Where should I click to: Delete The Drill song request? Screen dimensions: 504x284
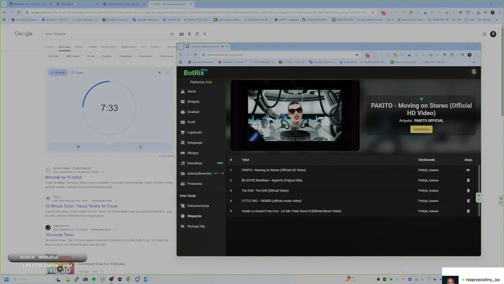pyautogui.click(x=468, y=191)
